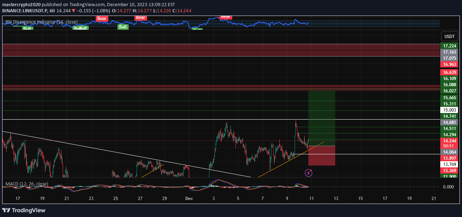Viewport: 462px width, 217px height.
Task: Click the red down arrow next to 14.244
Action: coord(74,11)
